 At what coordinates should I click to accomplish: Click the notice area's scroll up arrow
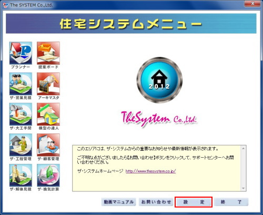244,148
